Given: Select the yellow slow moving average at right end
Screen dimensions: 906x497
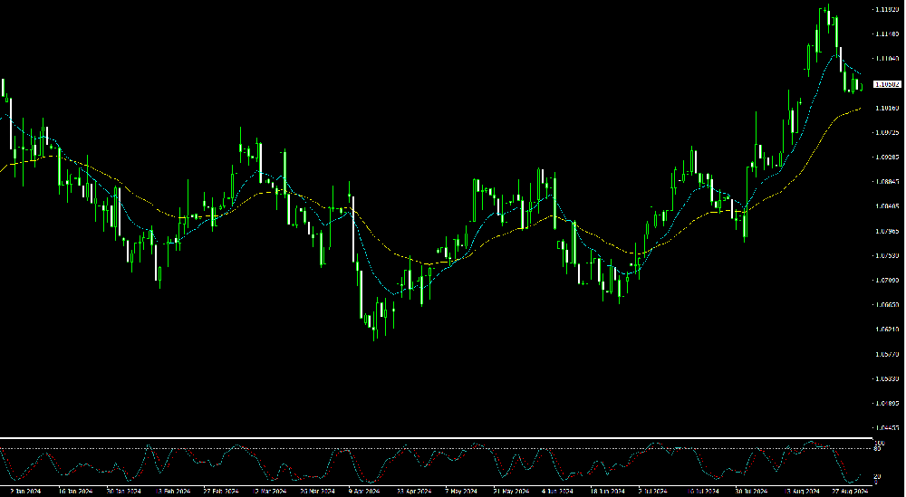Looking at the screenshot, I should (x=857, y=110).
